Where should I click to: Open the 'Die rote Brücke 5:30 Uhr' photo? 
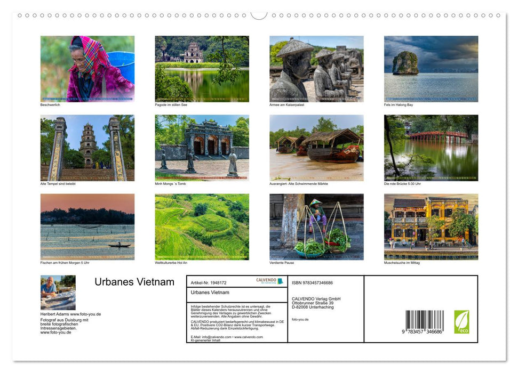[x=431, y=147]
